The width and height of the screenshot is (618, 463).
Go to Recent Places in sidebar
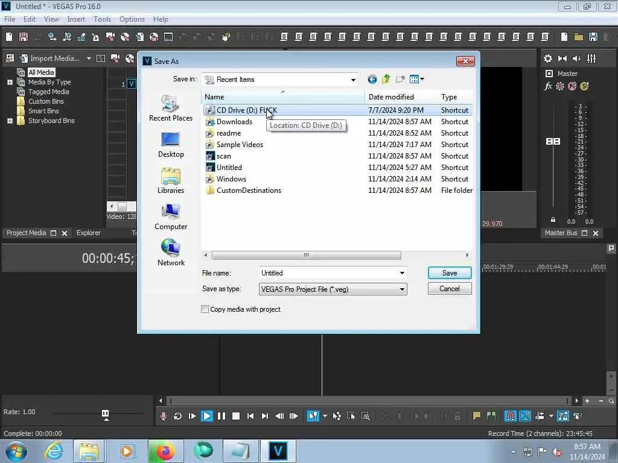[171, 109]
